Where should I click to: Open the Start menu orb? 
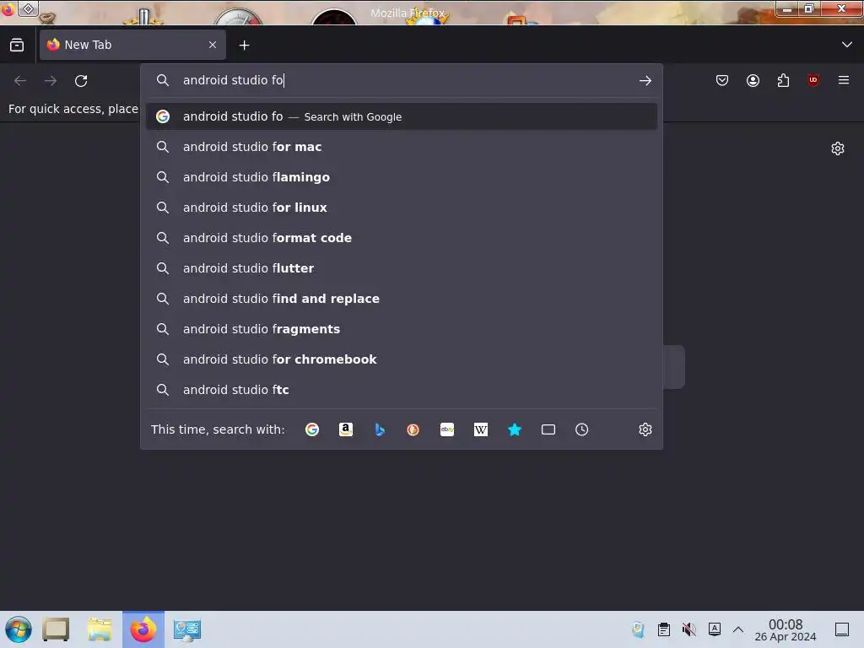(19, 629)
